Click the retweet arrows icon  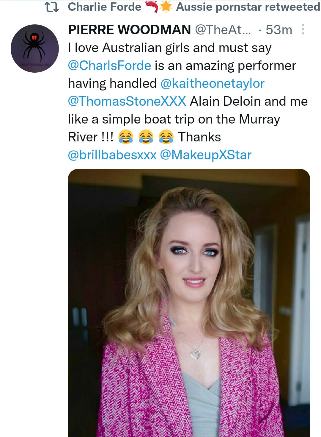(x=52, y=7)
